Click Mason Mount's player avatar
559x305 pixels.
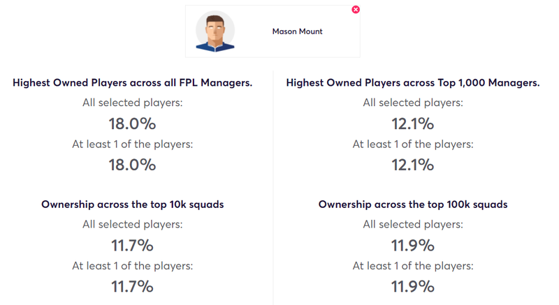(x=215, y=31)
